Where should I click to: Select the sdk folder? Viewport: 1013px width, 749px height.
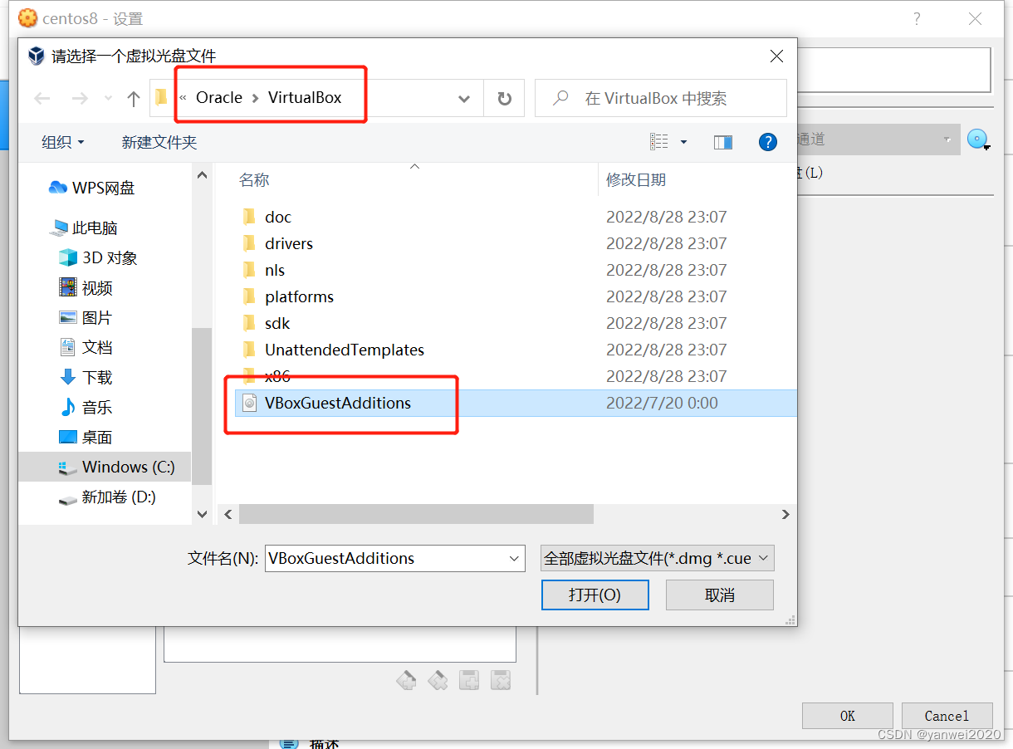(277, 323)
